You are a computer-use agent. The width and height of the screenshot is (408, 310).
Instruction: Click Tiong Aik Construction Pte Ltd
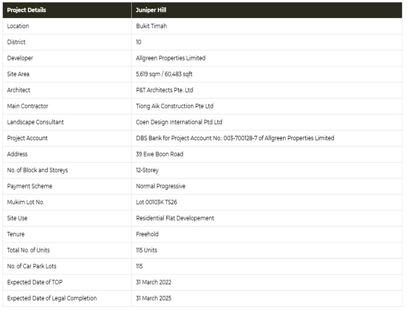point(174,106)
